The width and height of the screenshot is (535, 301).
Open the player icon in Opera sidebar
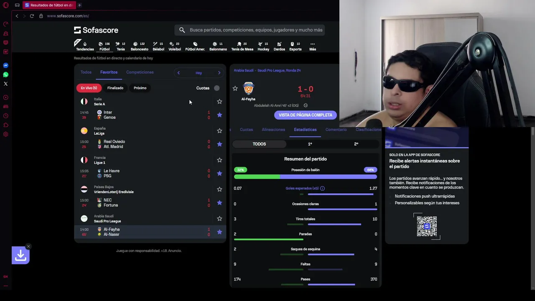[6, 97]
